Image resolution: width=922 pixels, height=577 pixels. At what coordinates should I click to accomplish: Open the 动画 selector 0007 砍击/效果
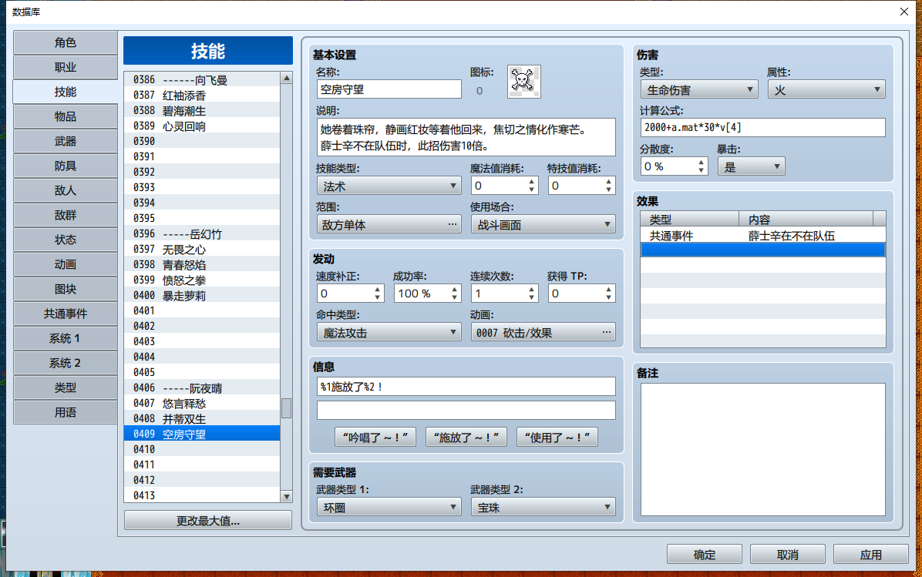(x=543, y=333)
